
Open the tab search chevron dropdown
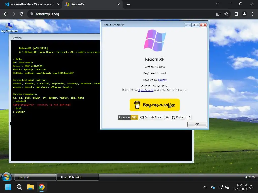tap(217, 4)
